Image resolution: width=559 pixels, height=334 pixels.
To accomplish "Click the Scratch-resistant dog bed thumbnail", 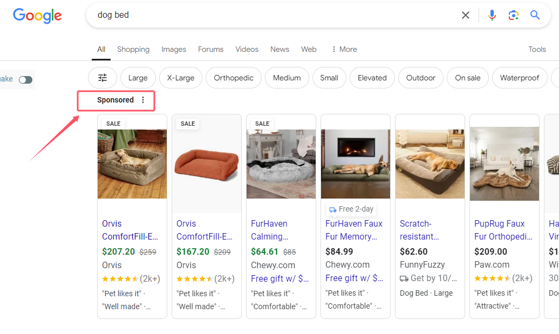I will pyautogui.click(x=430, y=164).
